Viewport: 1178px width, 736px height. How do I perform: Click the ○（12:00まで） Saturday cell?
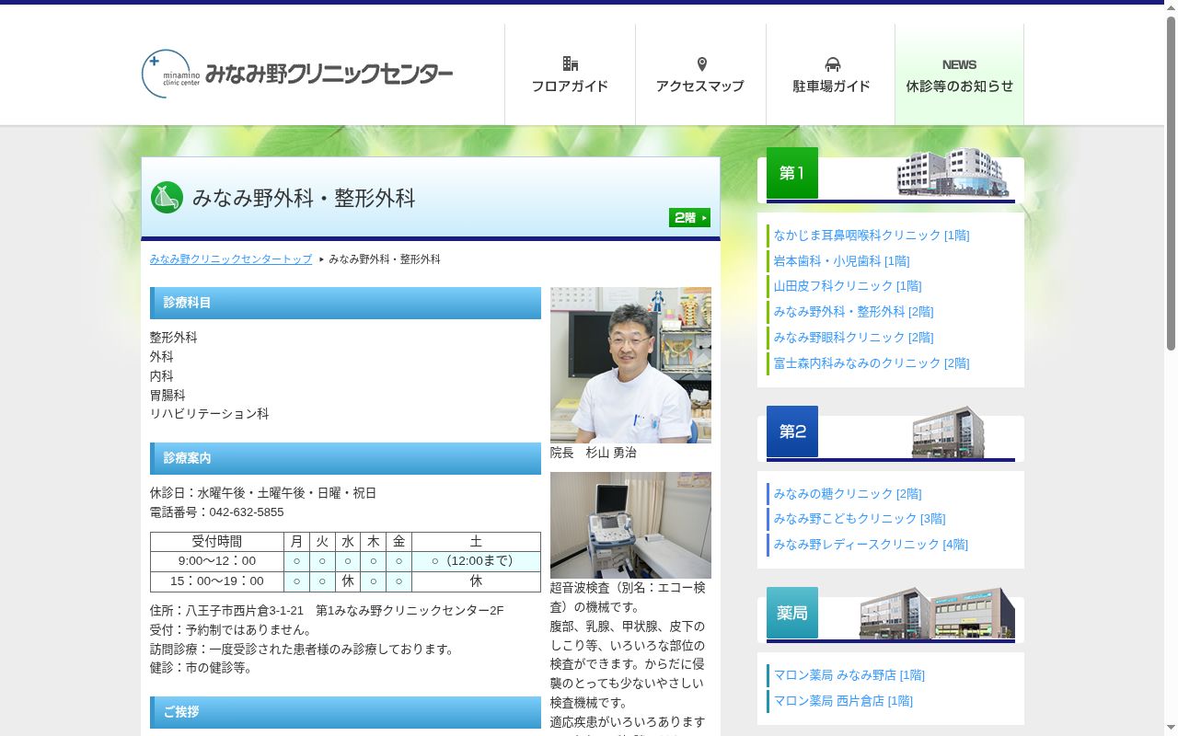[476, 561]
